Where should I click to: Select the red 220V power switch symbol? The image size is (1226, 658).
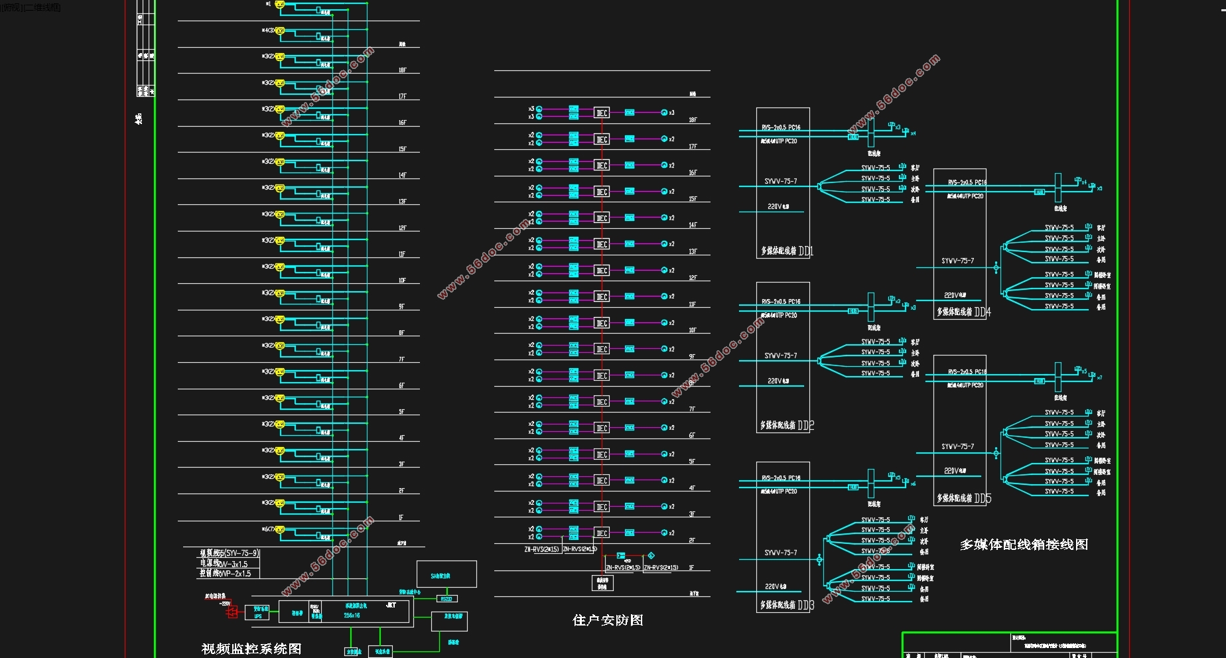pyautogui.click(x=232, y=612)
